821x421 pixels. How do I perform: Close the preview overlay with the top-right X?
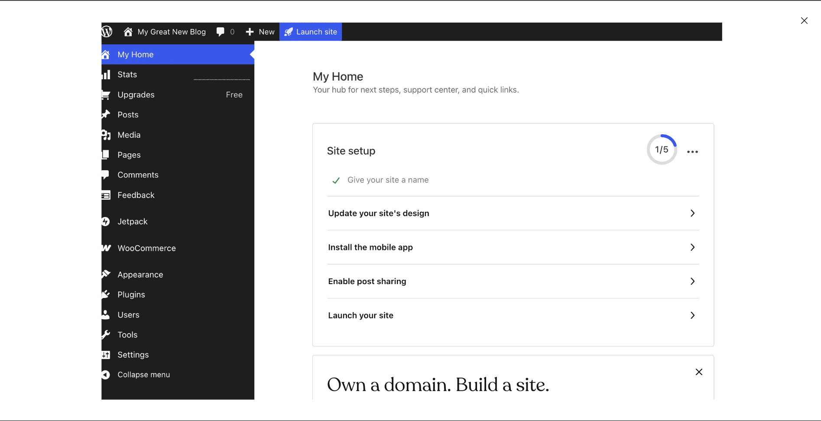coord(804,21)
